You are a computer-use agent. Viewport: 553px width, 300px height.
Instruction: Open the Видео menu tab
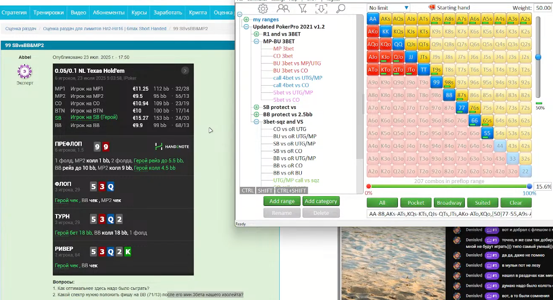tap(78, 12)
